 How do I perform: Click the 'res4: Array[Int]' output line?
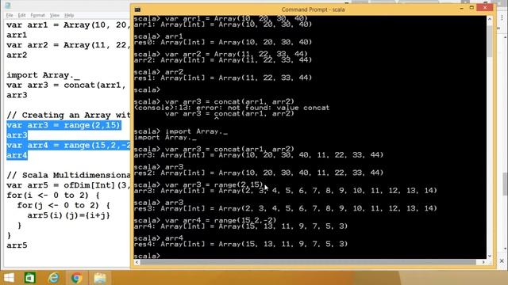point(241,244)
